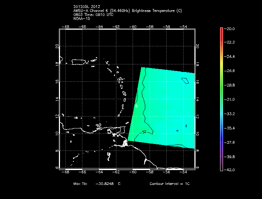Click the color bar label '-39.8'
Screen dimensions: 262x199
(229, 157)
